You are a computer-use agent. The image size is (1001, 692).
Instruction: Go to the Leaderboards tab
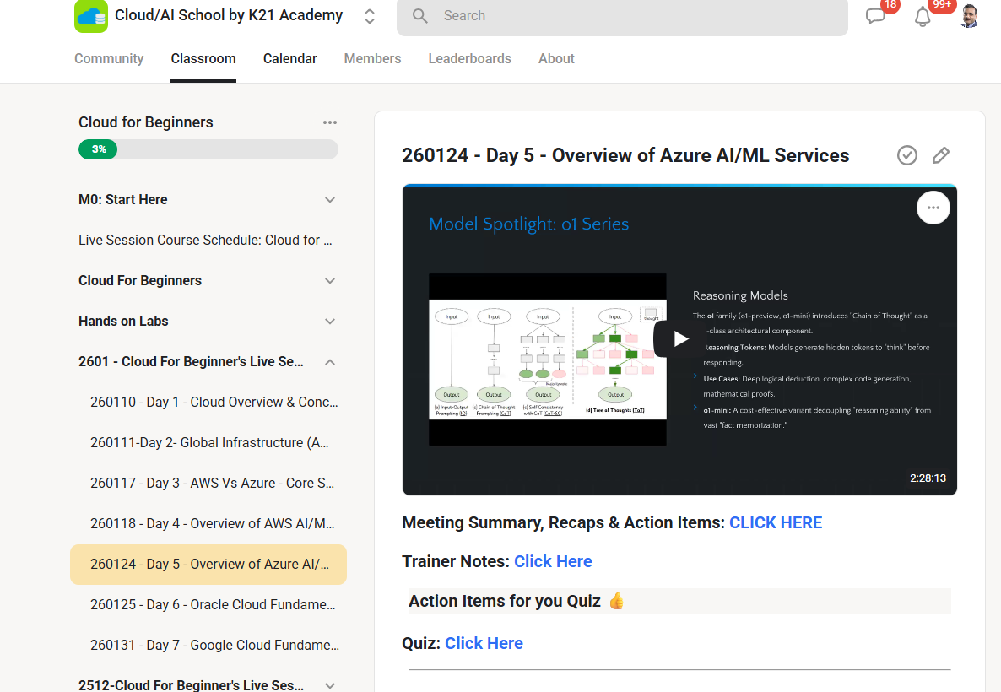[469, 59]
